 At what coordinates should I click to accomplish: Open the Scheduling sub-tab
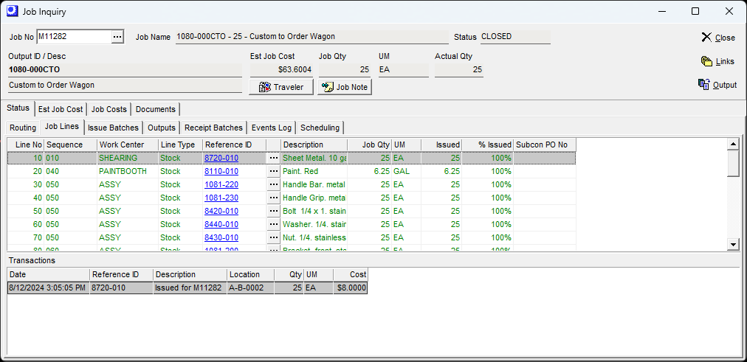point(320,128)
